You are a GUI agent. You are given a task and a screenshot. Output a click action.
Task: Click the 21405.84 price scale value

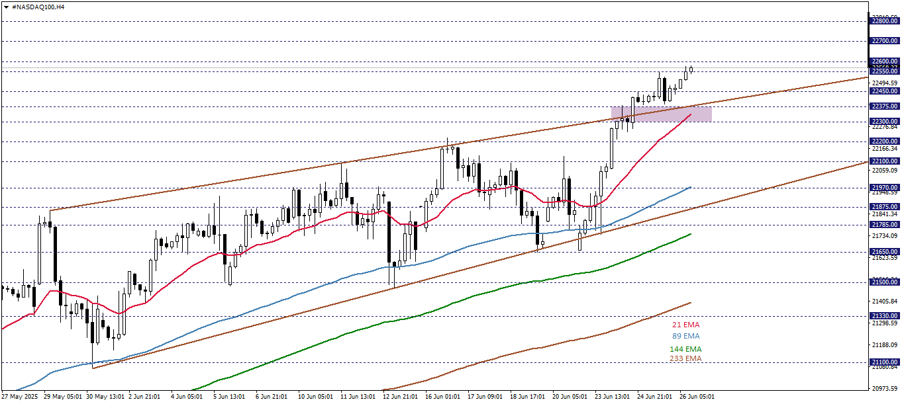point(885,302)
